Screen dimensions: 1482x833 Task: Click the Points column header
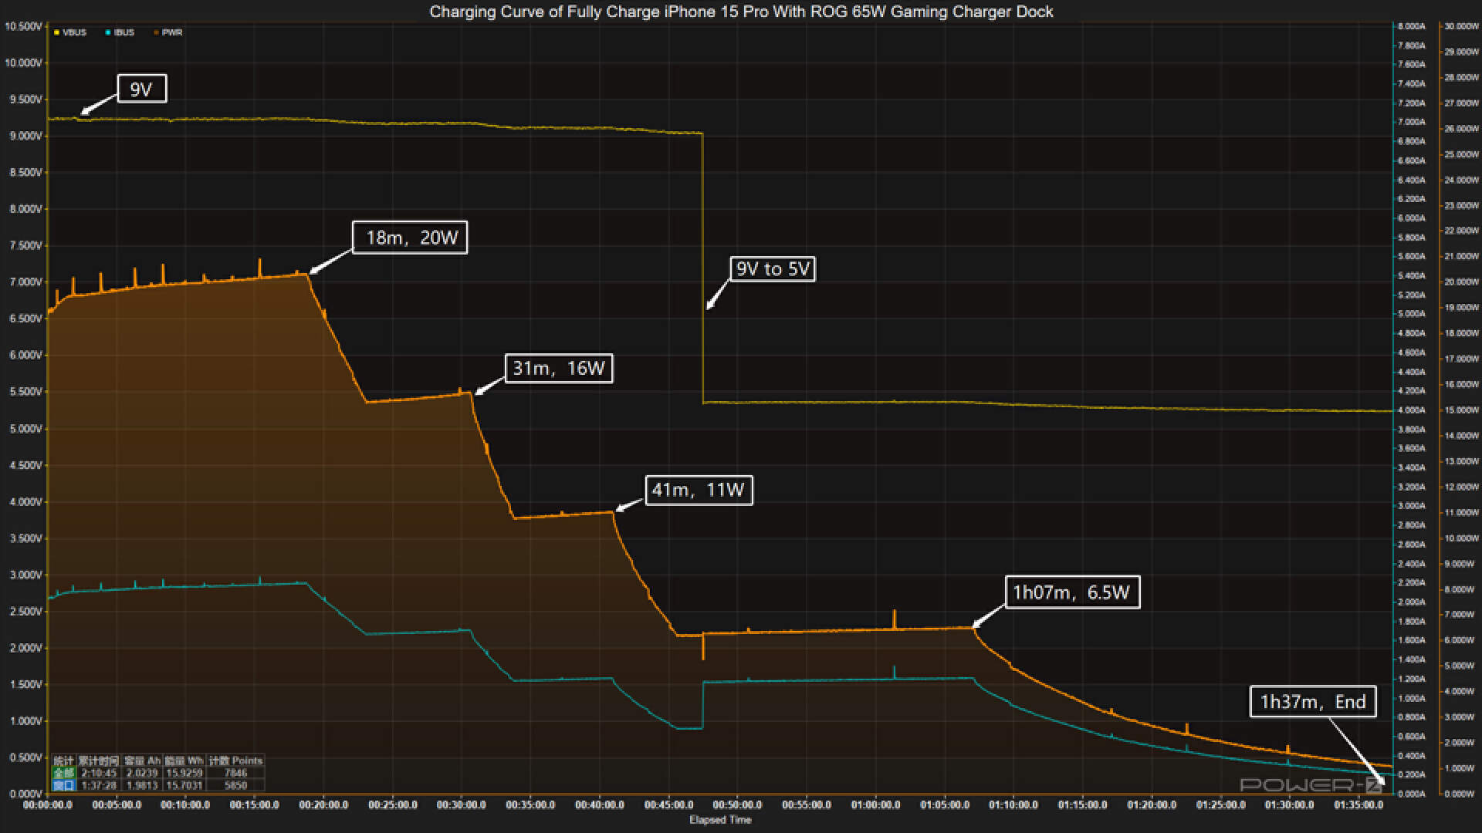tap(235, 760)
